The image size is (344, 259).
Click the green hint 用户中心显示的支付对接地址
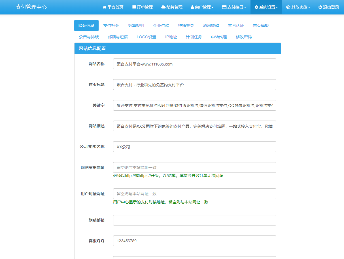point(161,202)
